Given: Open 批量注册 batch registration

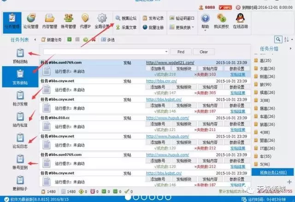Looking at the screenshot, I should (153, 28).
